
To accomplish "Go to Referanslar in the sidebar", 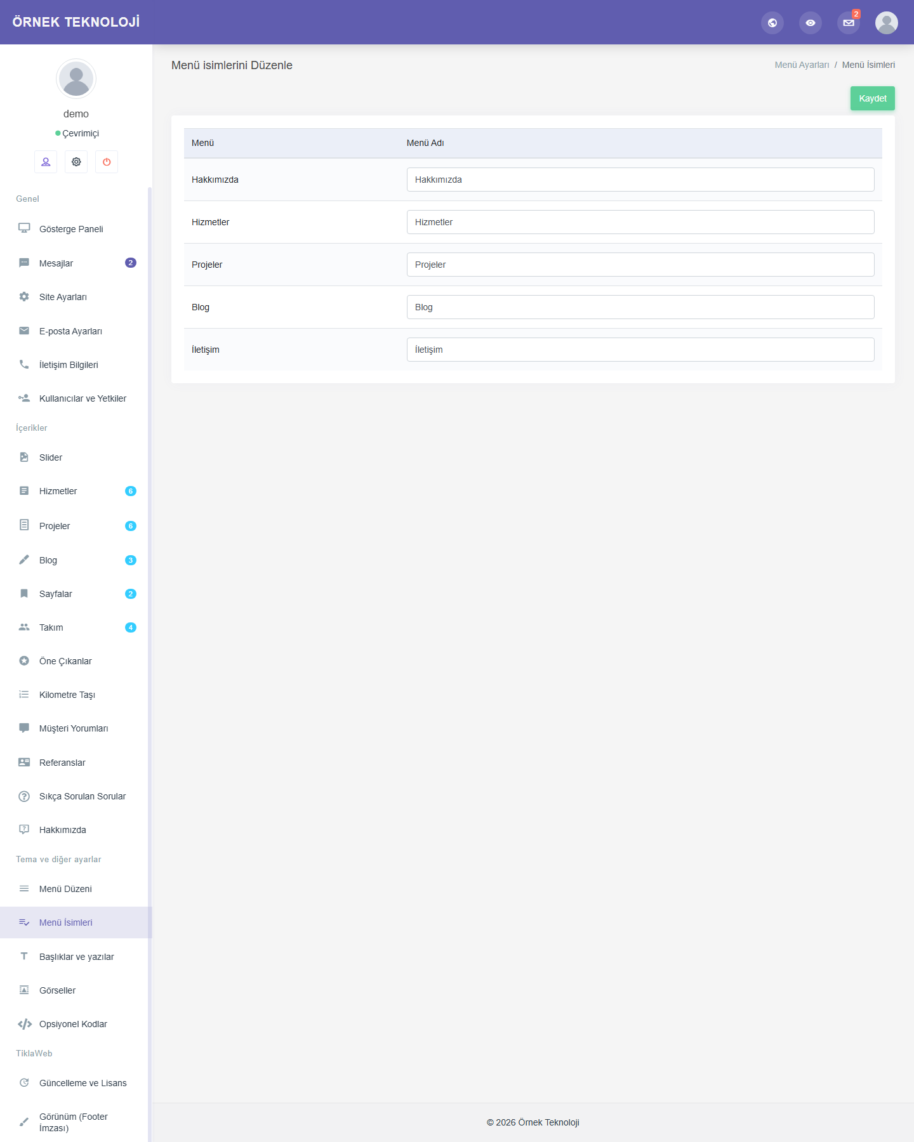I will click(x=76, y=763).
